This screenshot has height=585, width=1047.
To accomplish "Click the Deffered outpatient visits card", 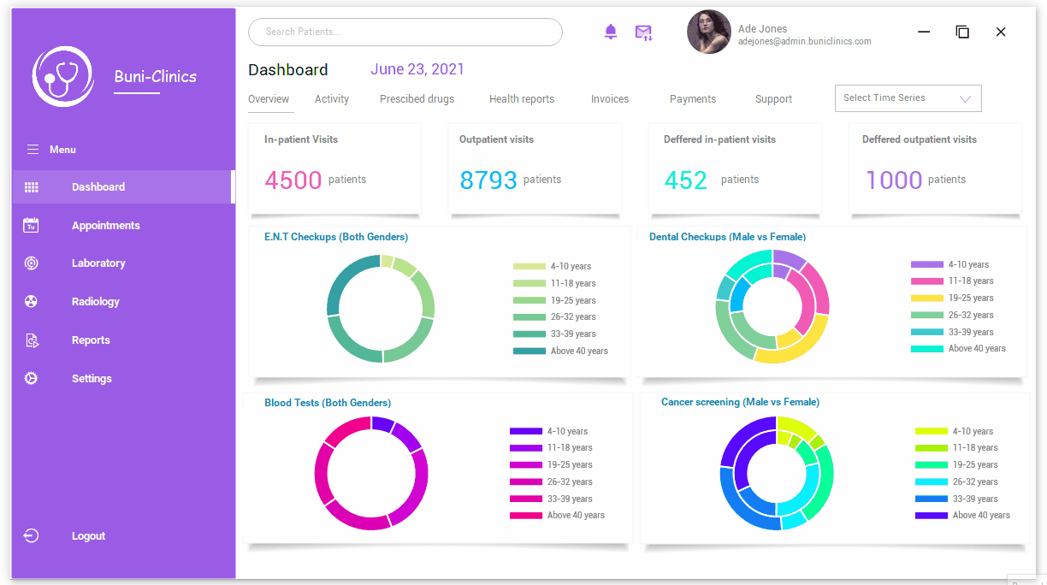I will pyautogui.click(x=935, y=168).
